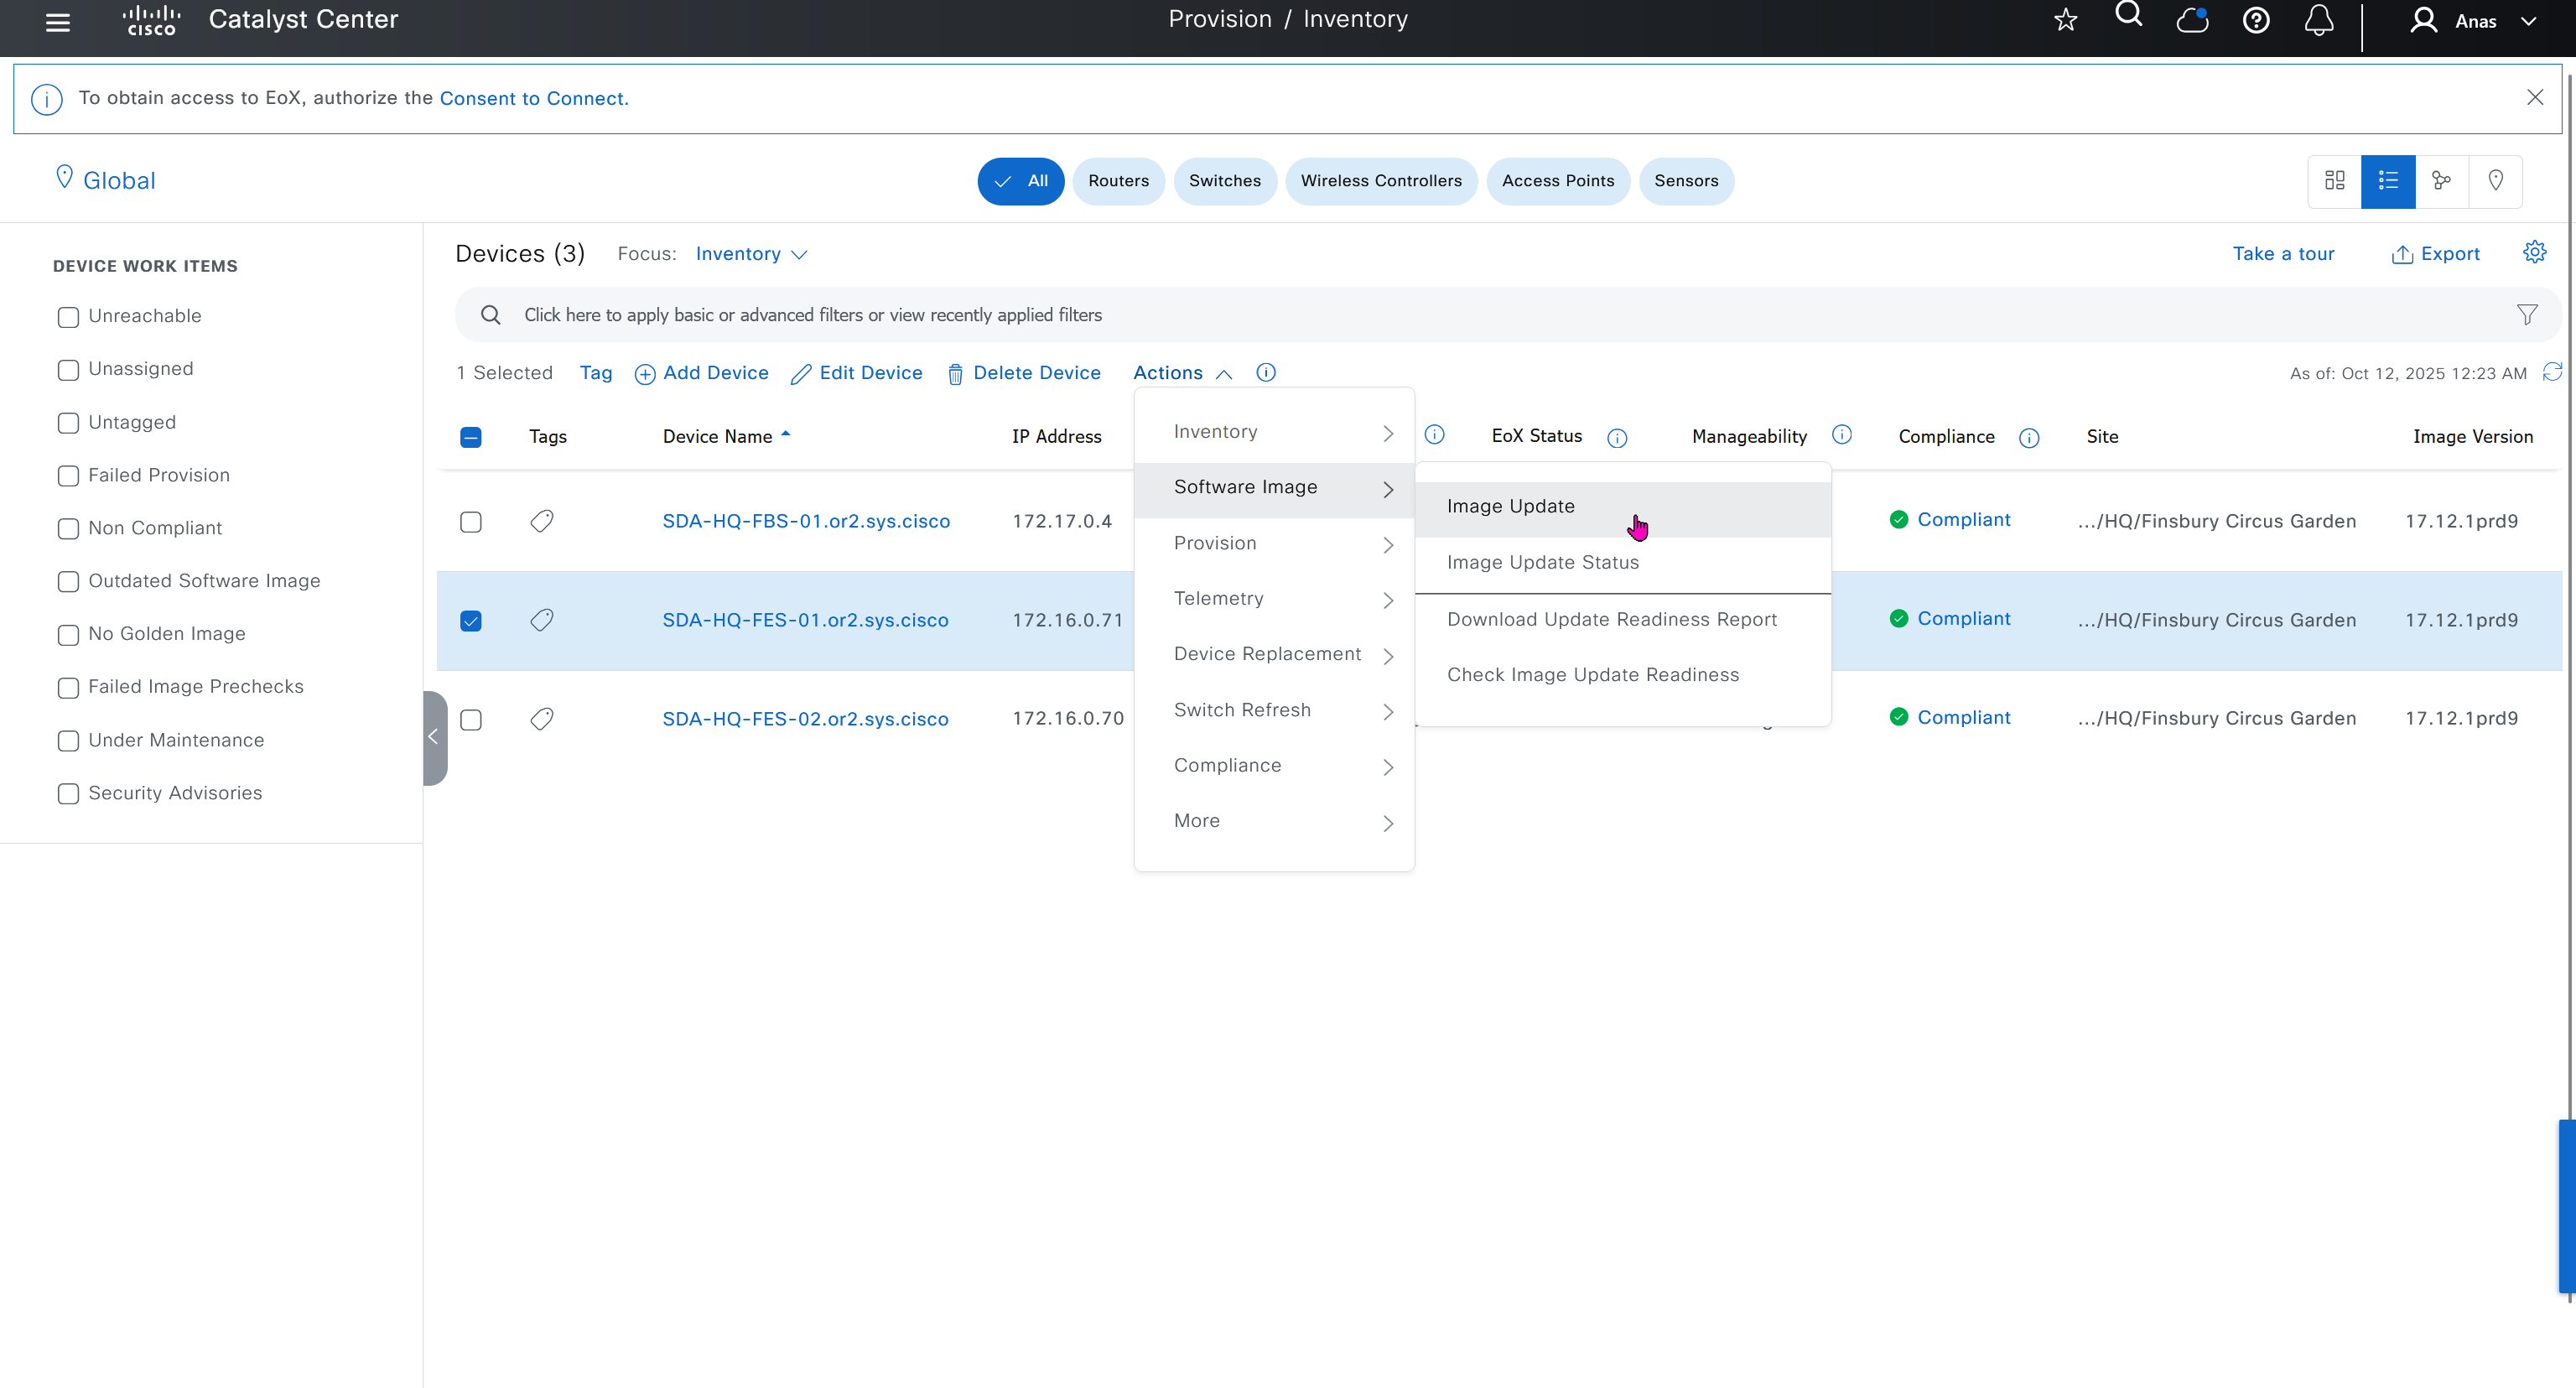This screenshot has width=2576, height=1388.
Task: Click refresh icon beside timestamp
Action: [2551, 372]
